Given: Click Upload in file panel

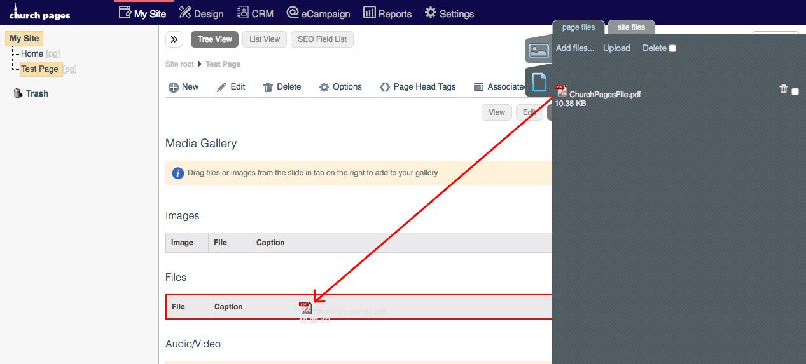Looking at the screenshot, I should click(616, 48).
